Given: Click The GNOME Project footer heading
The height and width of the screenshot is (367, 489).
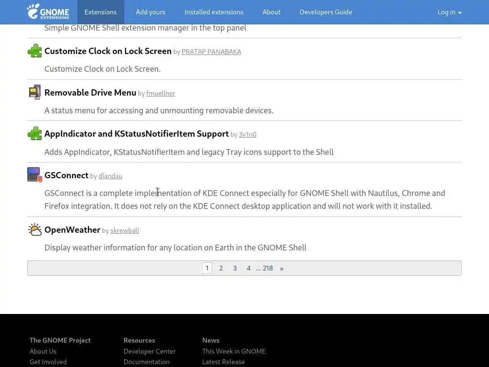Looking at the screenshot, I should [x=60, y=340].
